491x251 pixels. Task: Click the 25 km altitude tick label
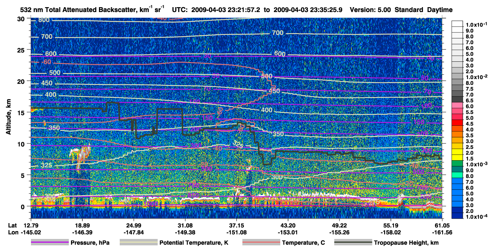(x=22, y=50)
